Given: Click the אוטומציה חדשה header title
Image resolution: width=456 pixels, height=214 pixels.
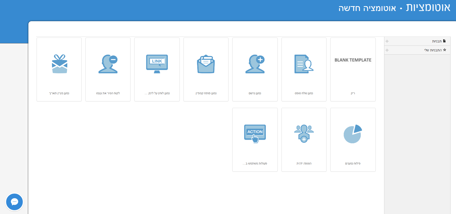Looking at the screenshot, I should (x=367, y=8).
